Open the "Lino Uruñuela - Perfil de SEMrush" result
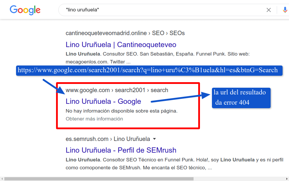Viewport: 289px width, 181px height. coord(121,150)
